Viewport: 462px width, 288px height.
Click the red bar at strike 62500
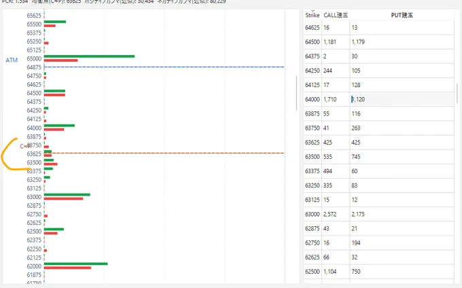pyautogui.click(x=51, y=233)
